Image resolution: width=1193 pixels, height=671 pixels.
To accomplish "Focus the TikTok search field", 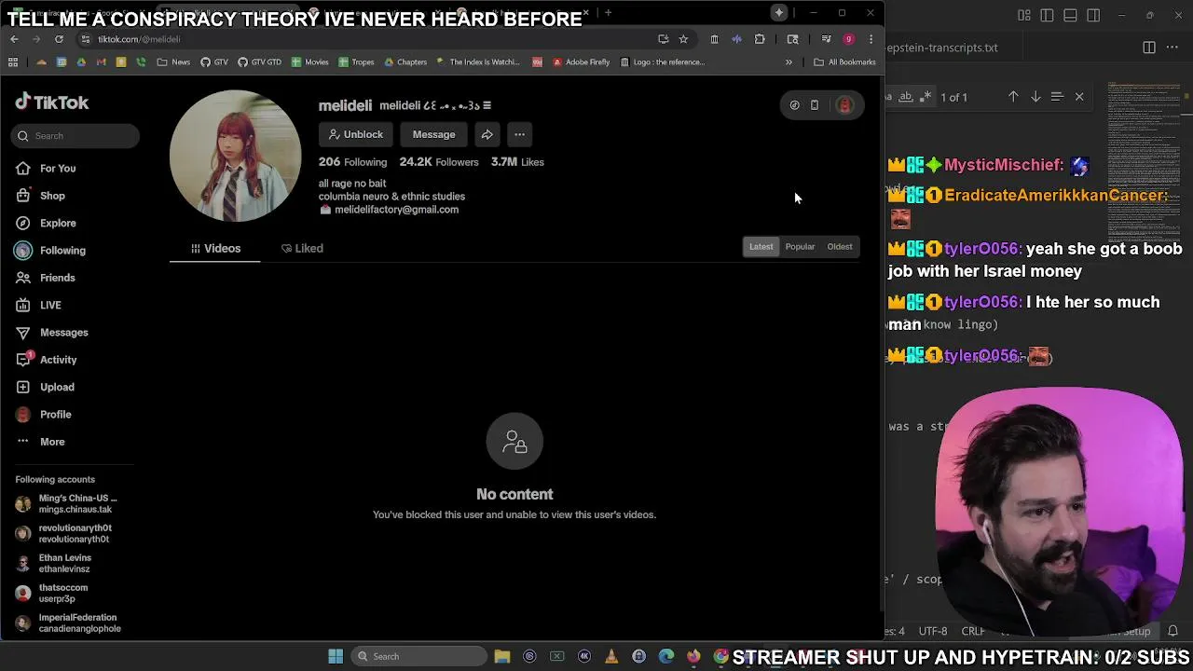I will click(x=76, y=136).
